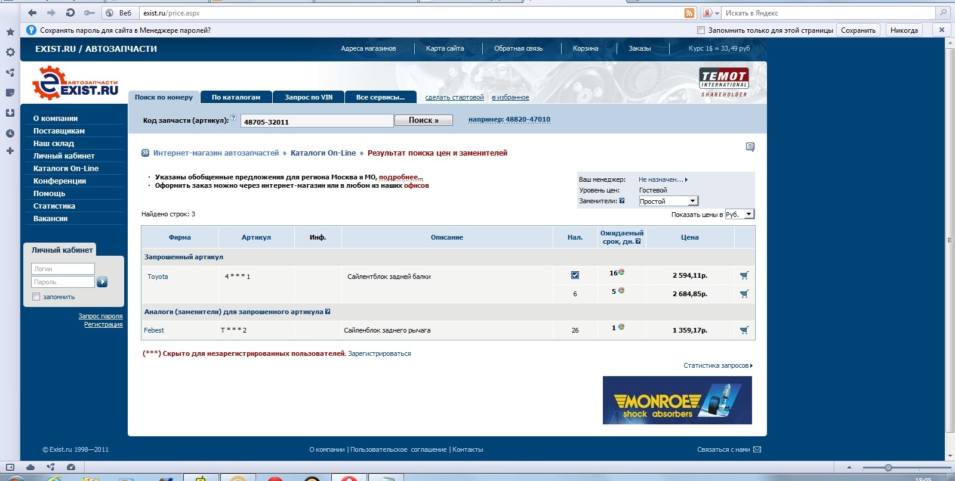Open the Yandex search engine selector

tap(710, 13)
